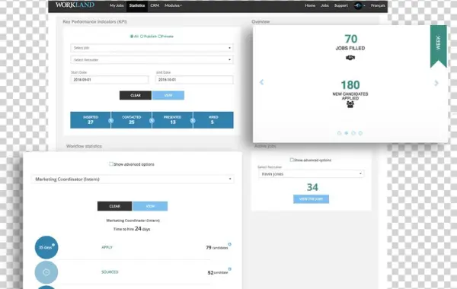Click CLEAR button in KPI panel
The height and width of the screenshot is (289, 457).
point(136,95)
